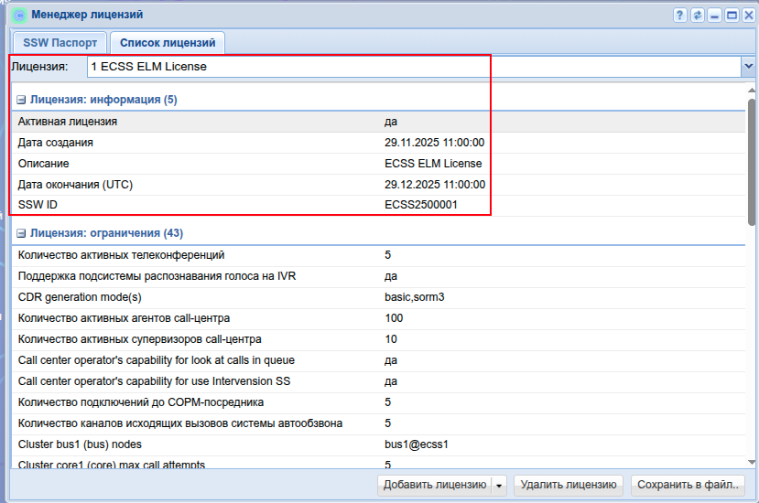Select the SSW ID row label
The height and width of the screenshot is (503, 759).
[38, 205]
